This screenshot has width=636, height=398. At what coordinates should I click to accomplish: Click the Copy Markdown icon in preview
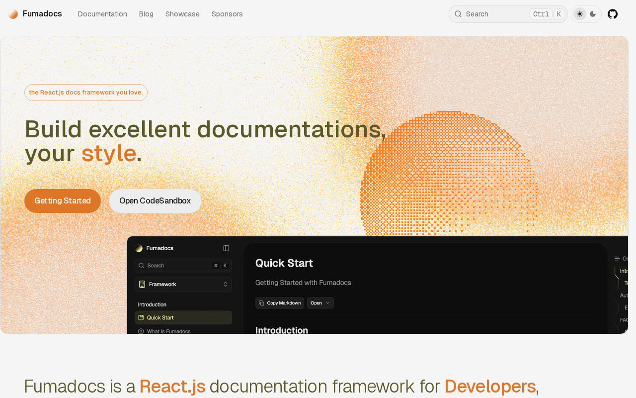[x=262, y=303]
